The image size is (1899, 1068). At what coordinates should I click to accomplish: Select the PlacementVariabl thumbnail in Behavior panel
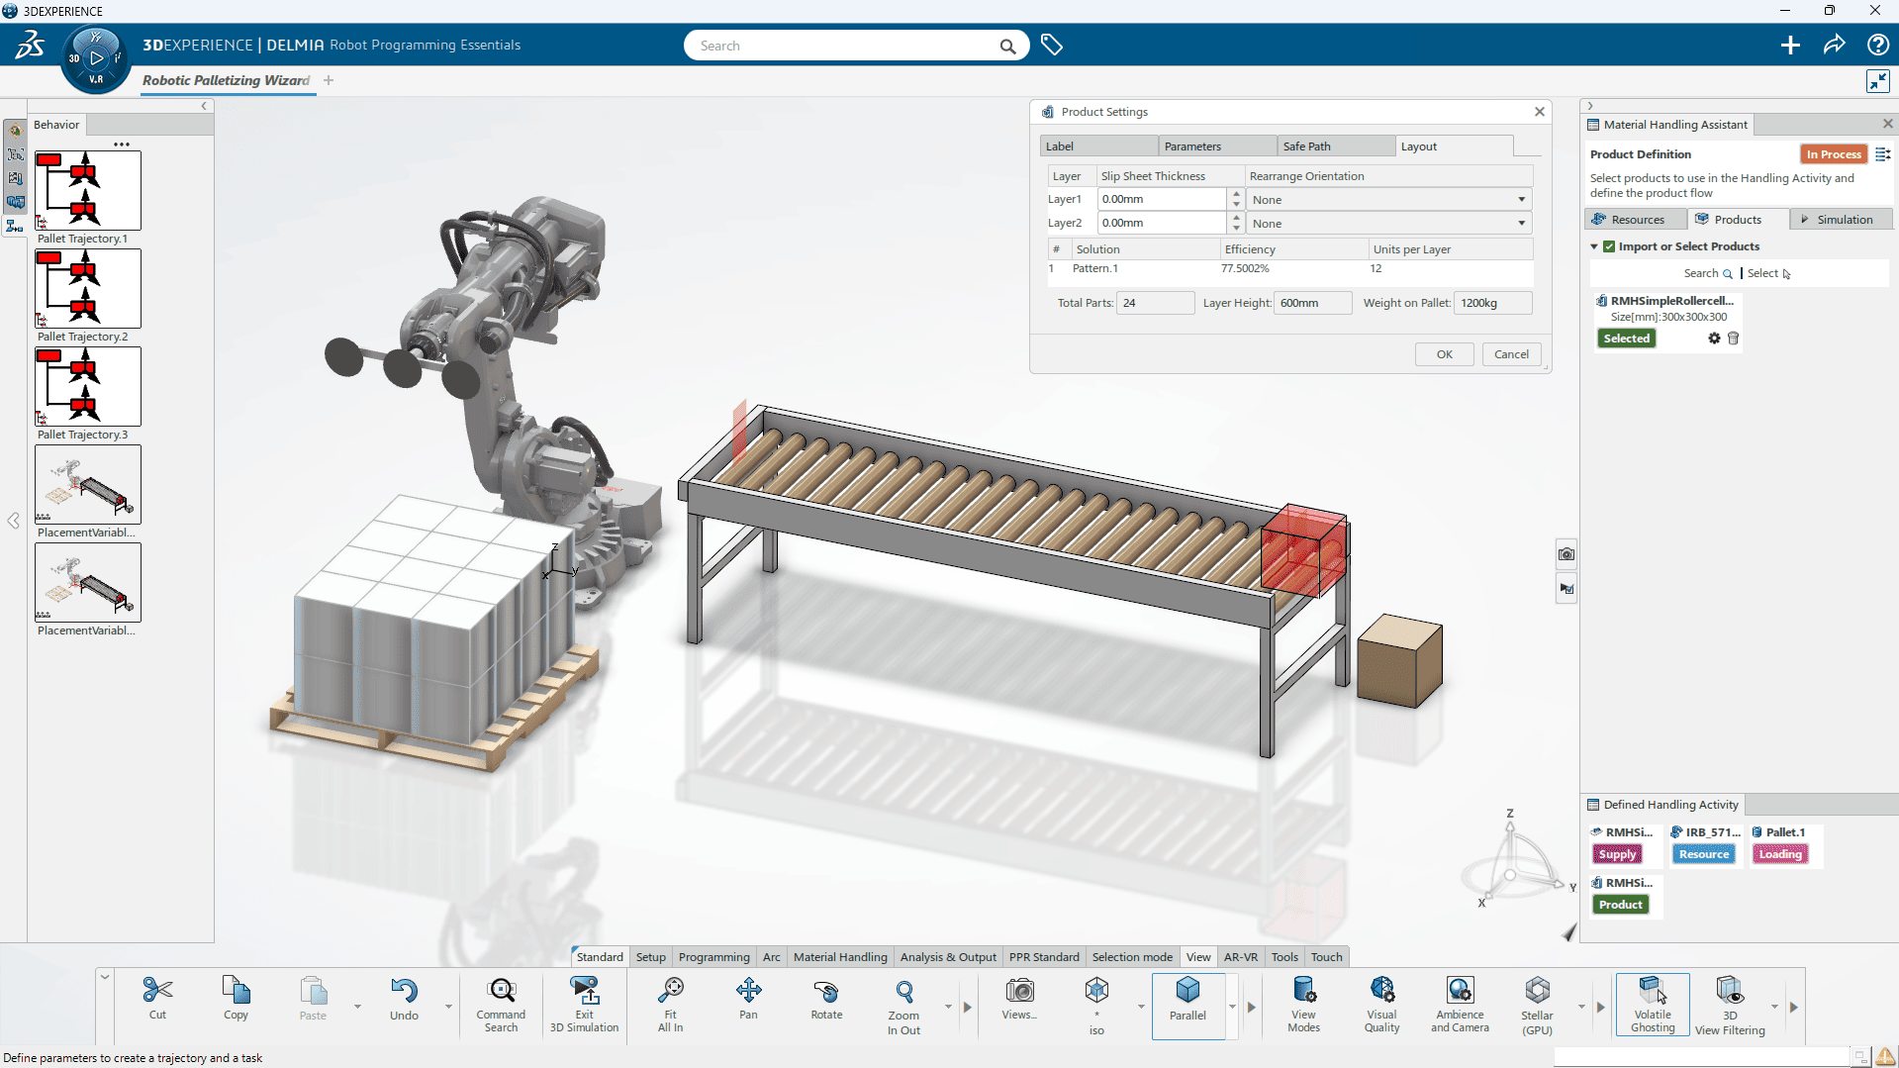87,485
